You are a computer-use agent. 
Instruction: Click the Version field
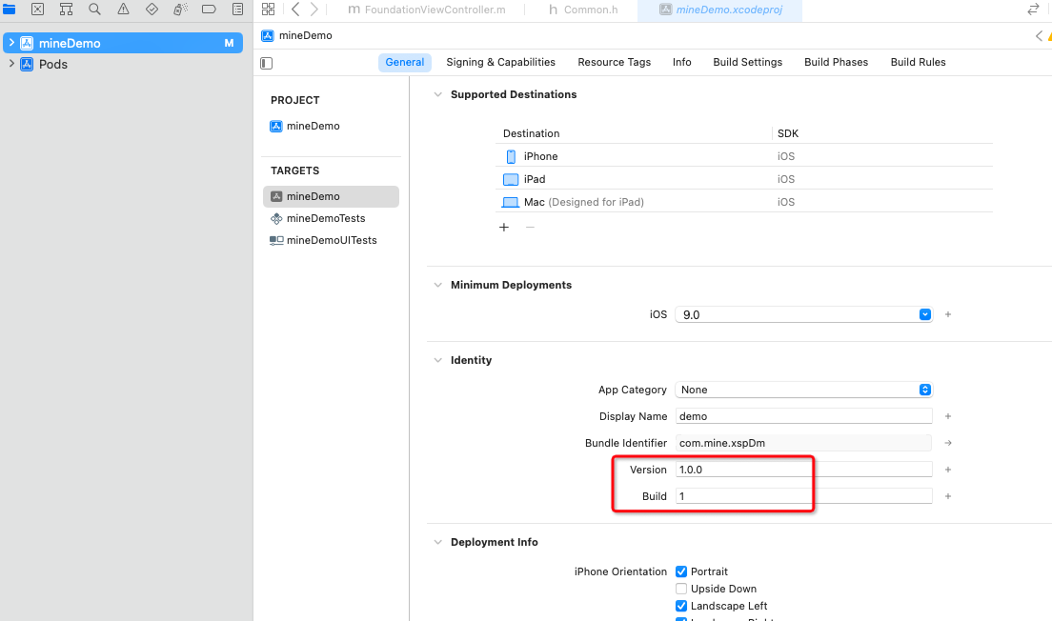(x=803, y=470)
